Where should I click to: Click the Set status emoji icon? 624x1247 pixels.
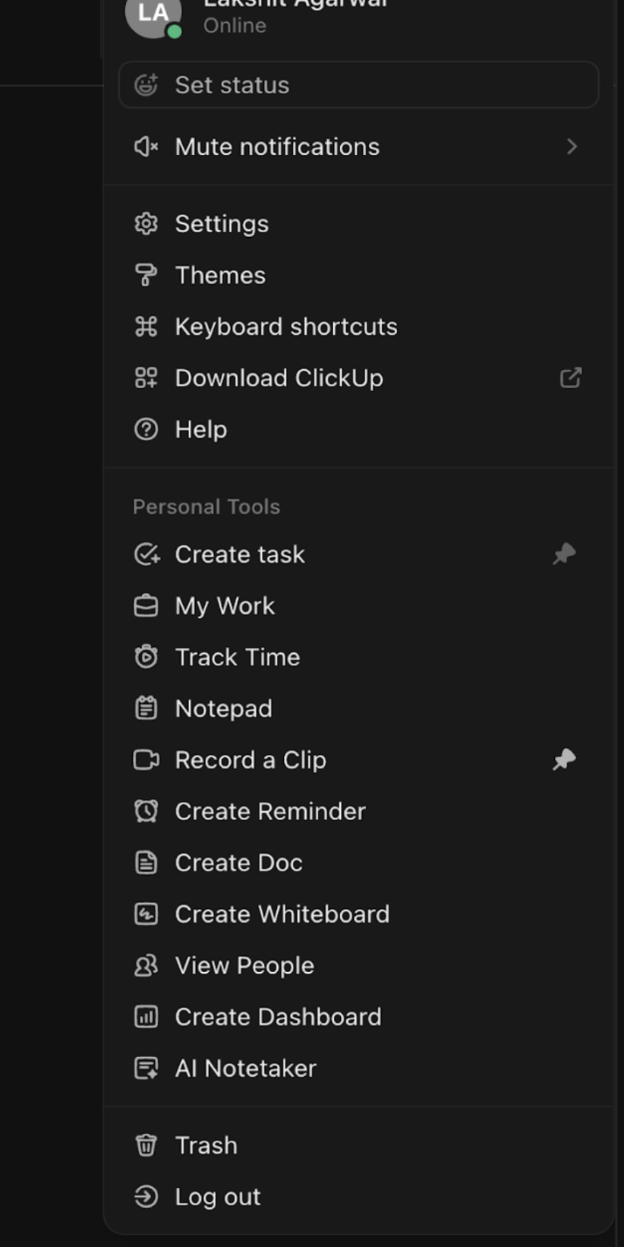pos(146,85)
